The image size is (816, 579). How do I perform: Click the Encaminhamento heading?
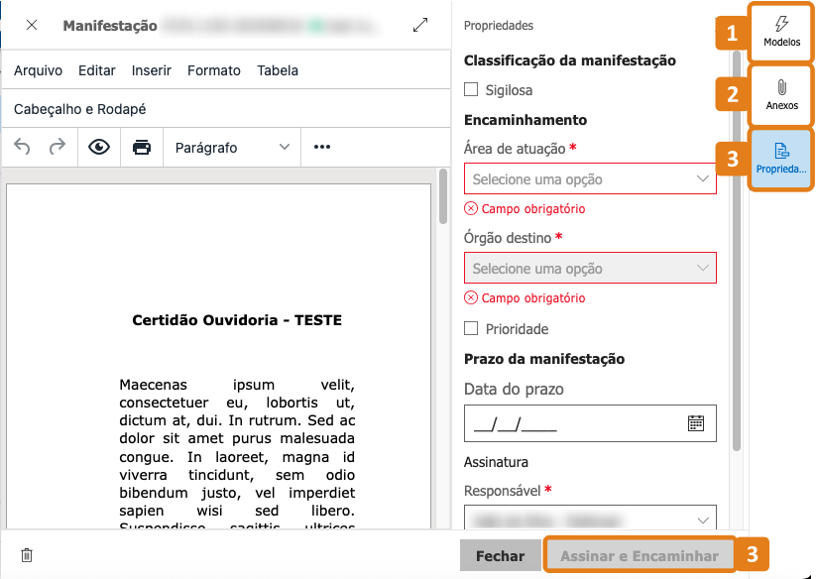click(525, 120)
